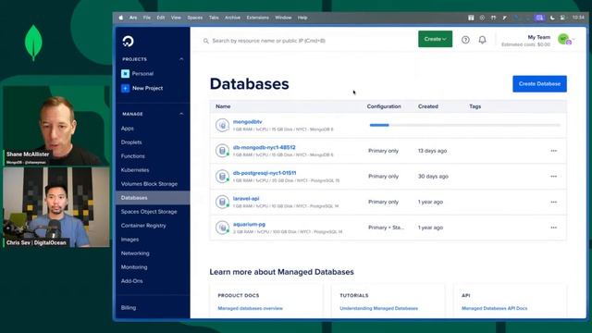
Task: Click the laravel-api database icon
Action: pos(222,202)
